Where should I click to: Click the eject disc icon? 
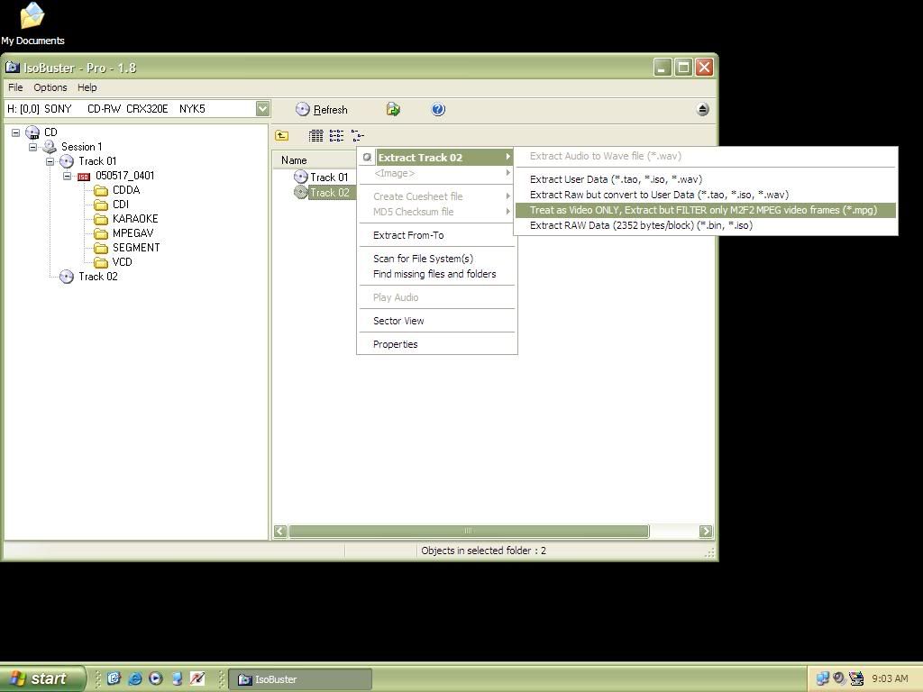point(702,109)
